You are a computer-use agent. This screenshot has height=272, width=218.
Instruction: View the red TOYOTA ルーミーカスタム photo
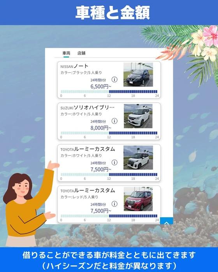click(138, 199)
